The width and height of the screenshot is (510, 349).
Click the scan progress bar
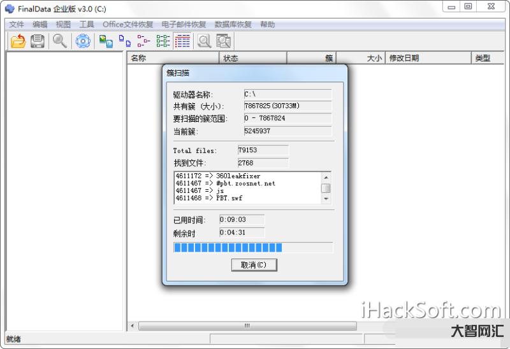pos(253,247)
